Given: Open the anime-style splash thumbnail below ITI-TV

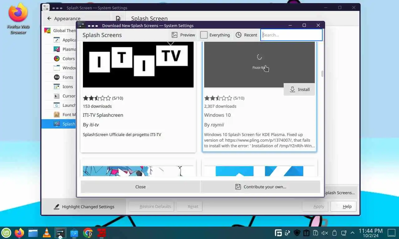Looking at the screenshot, I should (x=138, y=171).
